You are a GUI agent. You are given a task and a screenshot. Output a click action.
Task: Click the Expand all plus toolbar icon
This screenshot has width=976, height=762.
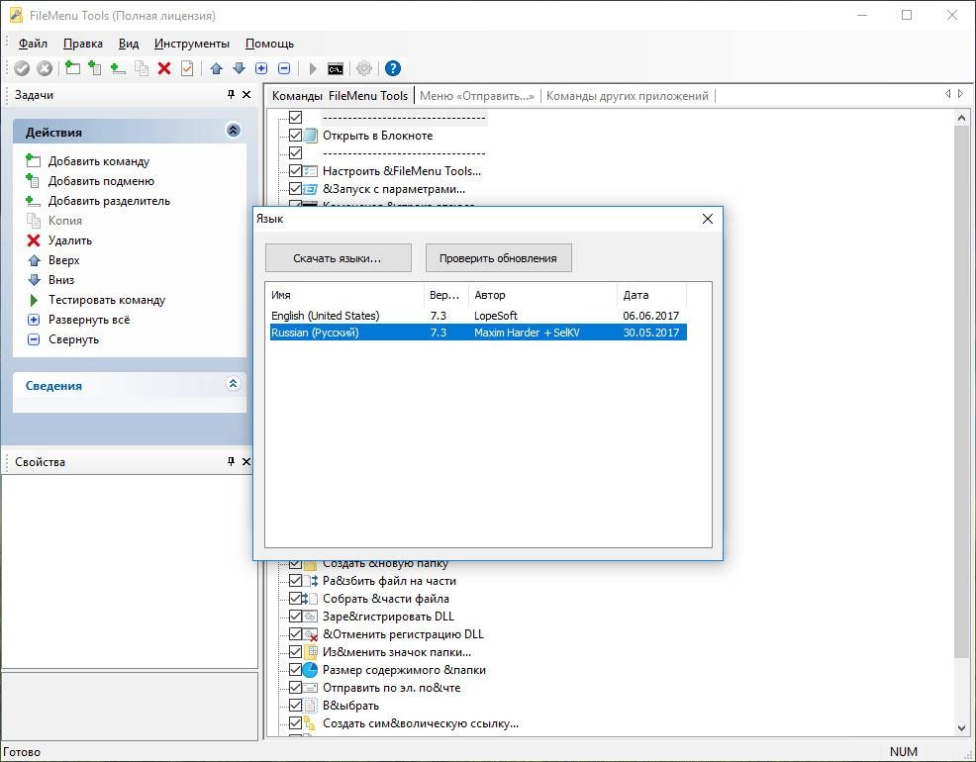point(261,68)
